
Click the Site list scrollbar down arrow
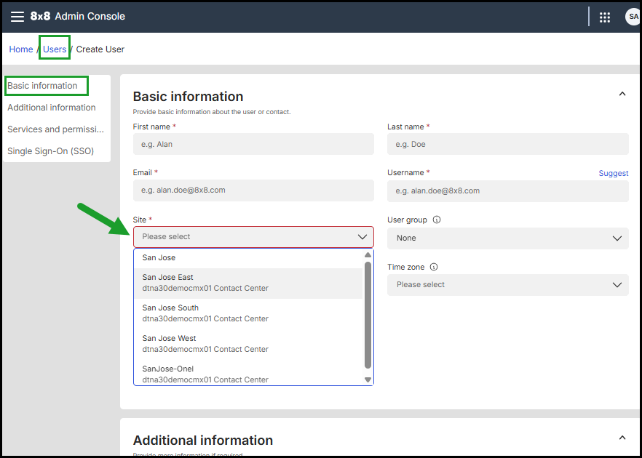(368, 379)
